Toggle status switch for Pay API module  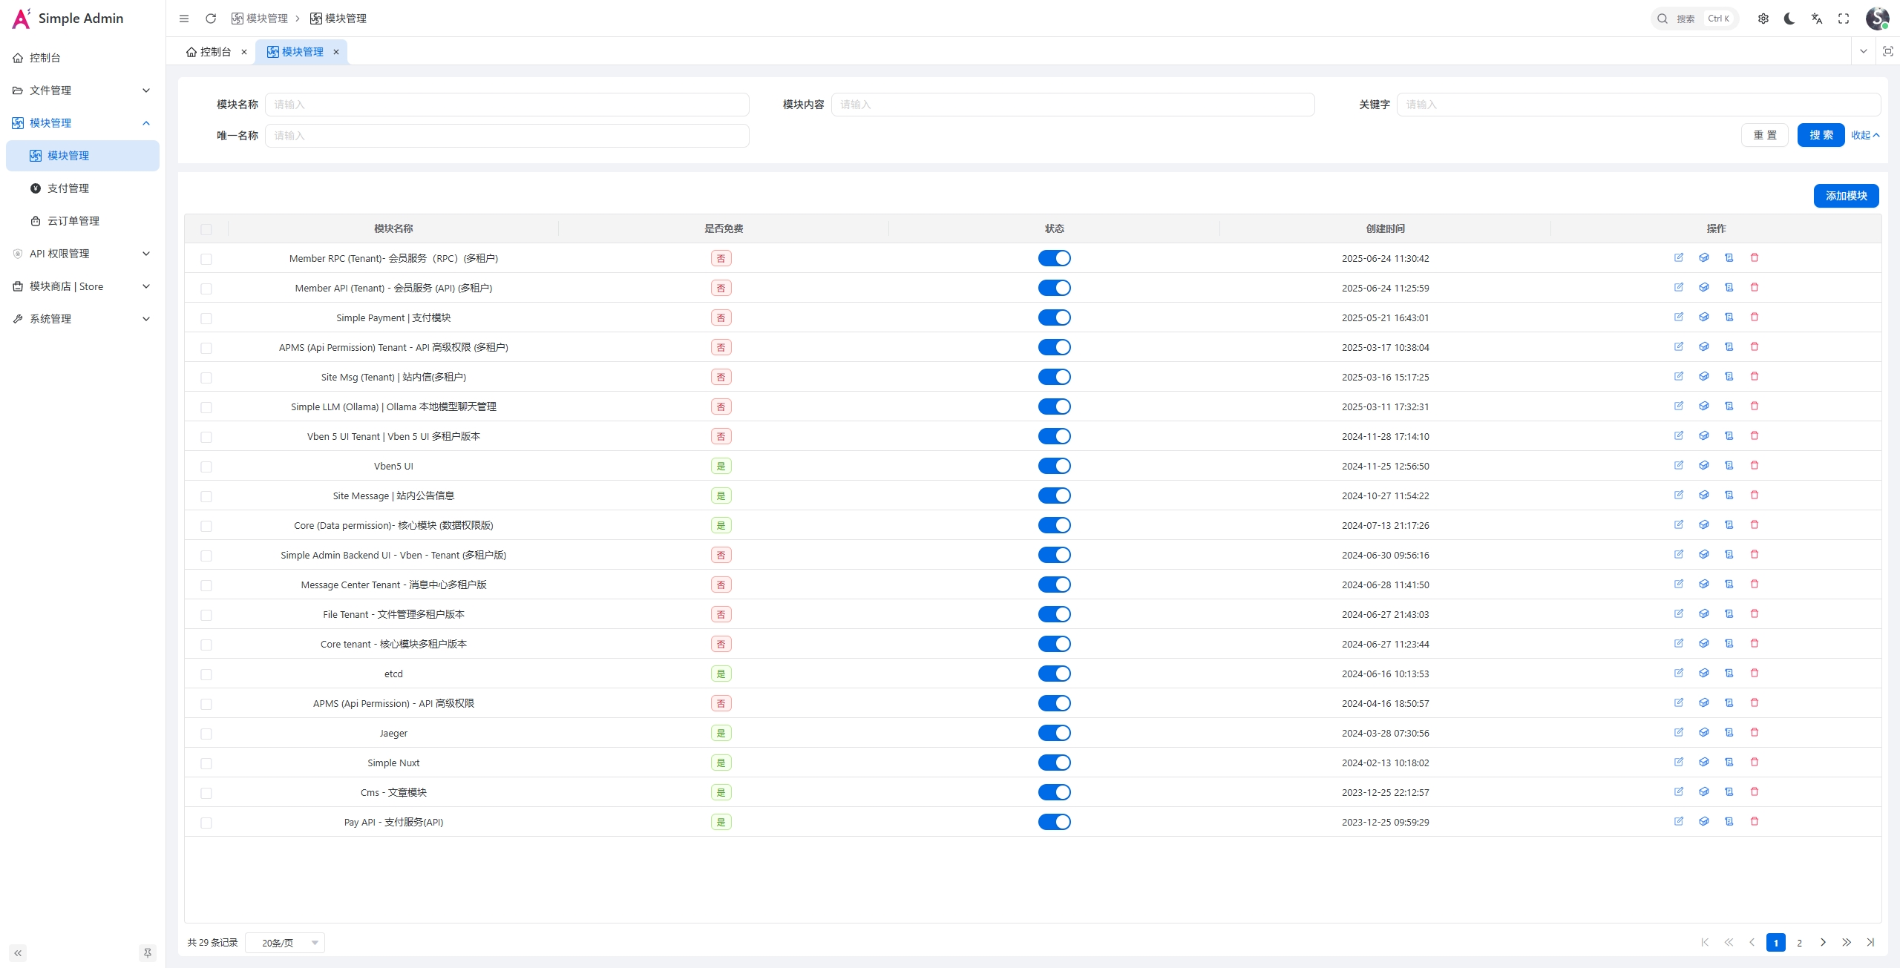[1054, 822]
